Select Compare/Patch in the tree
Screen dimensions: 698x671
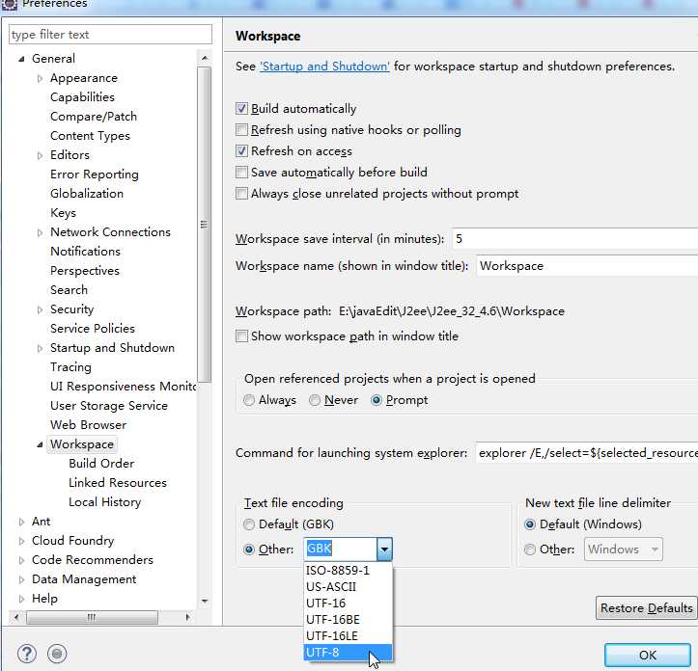pos(94,117)
